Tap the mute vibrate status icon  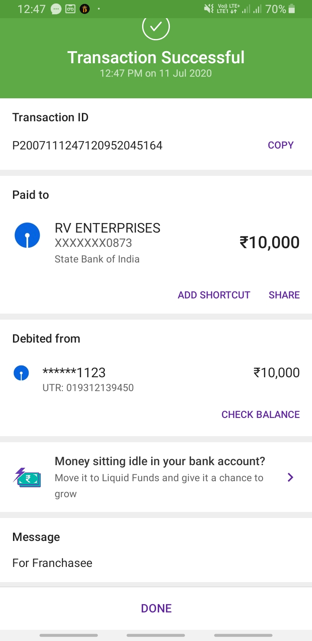tap(209, 9)
